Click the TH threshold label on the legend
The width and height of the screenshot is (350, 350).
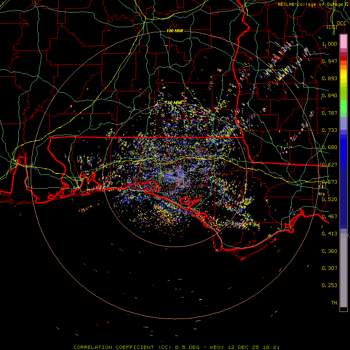click(x=334, y=303)
